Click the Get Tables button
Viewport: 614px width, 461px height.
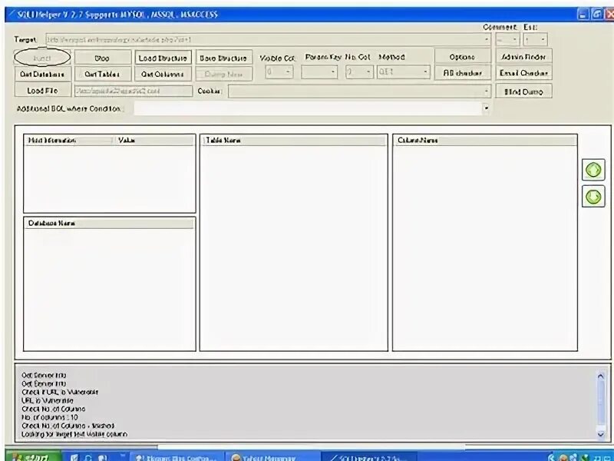(x=103, y=74)
